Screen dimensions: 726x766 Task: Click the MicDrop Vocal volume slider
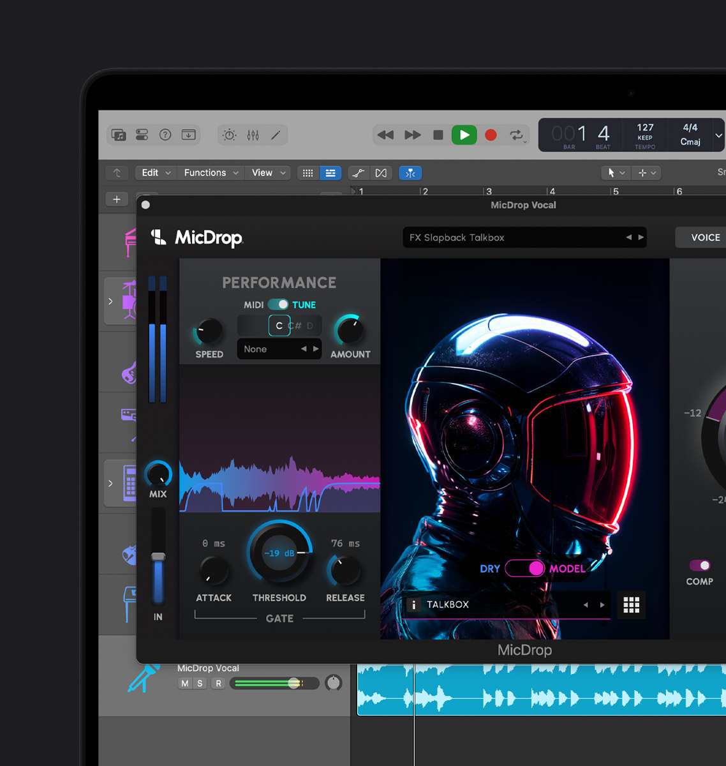tap(274, 683)
